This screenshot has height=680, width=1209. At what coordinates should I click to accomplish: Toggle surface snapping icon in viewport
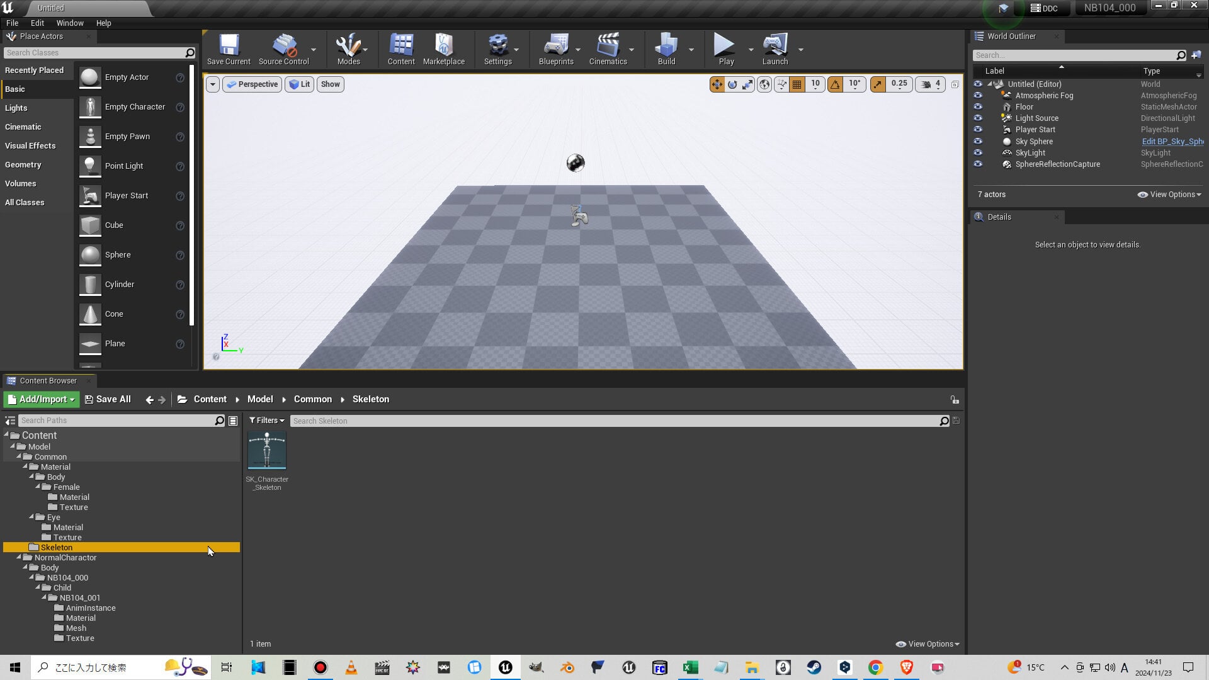[x=781, y=84]
